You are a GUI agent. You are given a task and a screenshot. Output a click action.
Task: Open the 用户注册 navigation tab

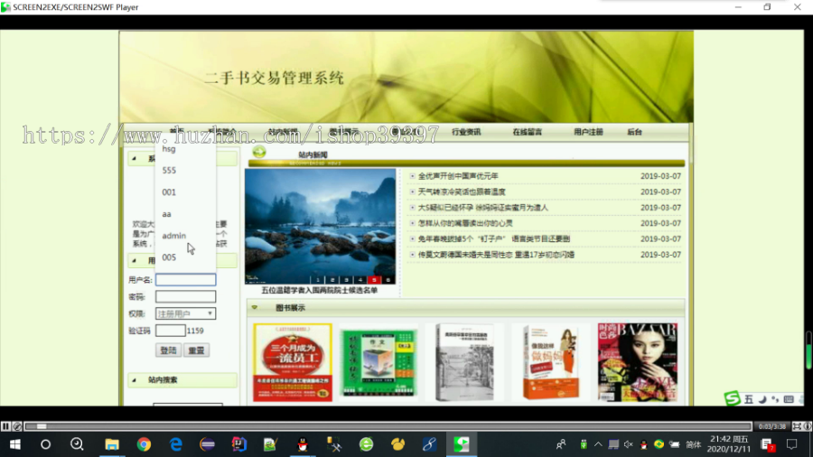(x=588, y=132)
